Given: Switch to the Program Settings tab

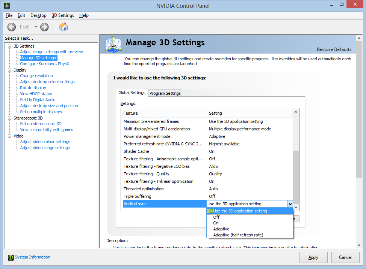Looking at the screenshot, I should click(165, 93).
